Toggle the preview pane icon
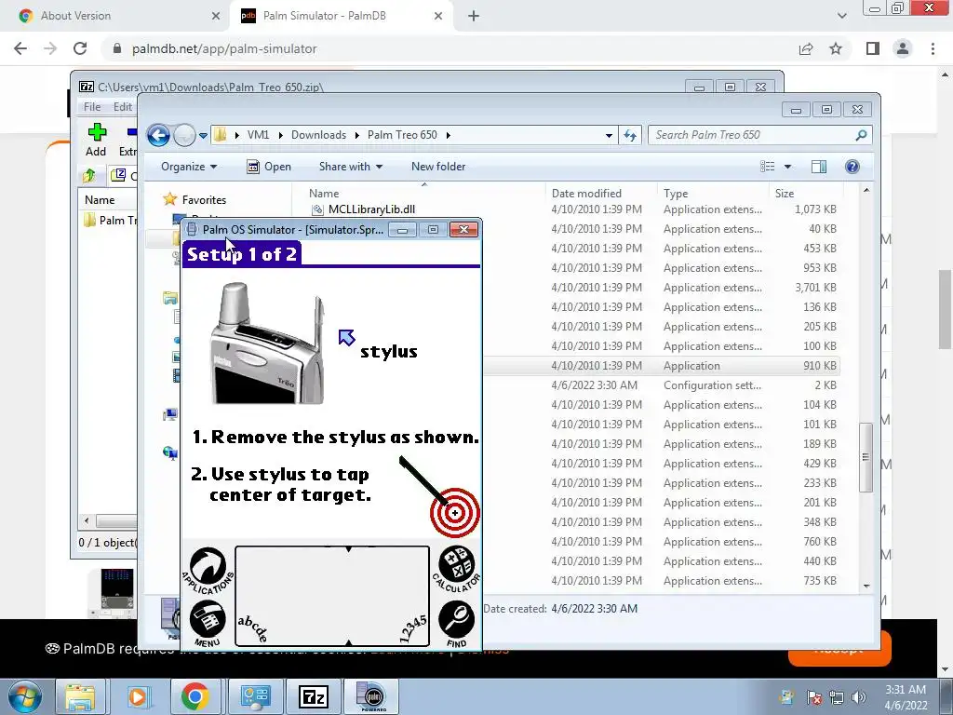 click(819, 167)
